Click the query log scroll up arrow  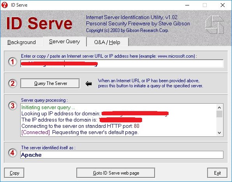219,108
